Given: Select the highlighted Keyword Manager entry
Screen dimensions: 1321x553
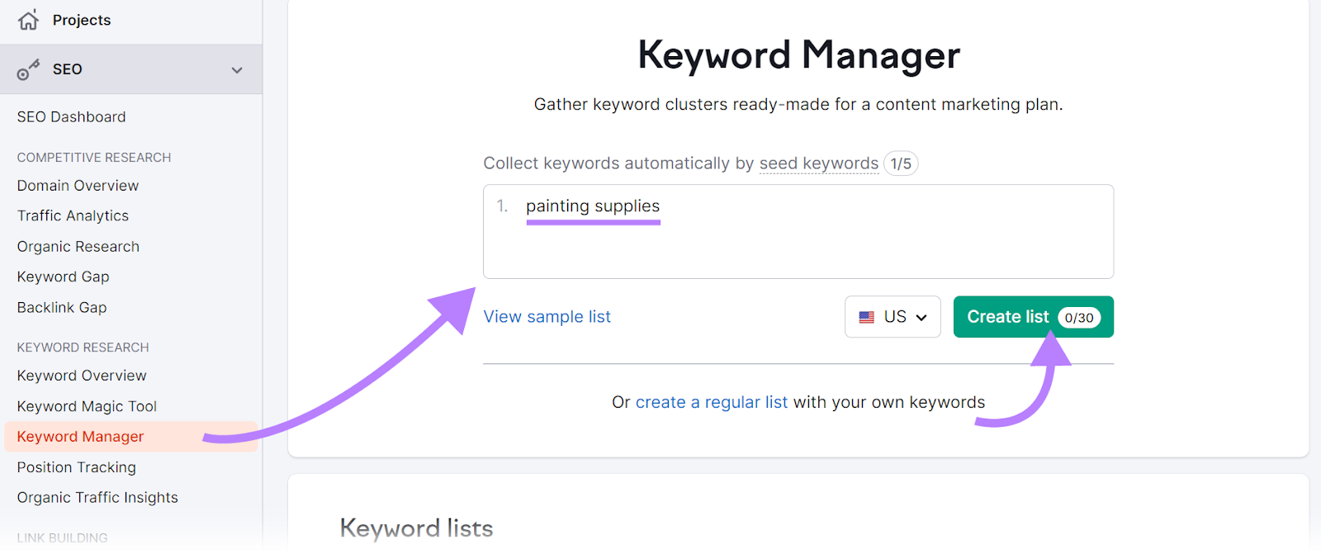Looking at the screenshot, I should (79, 436).
